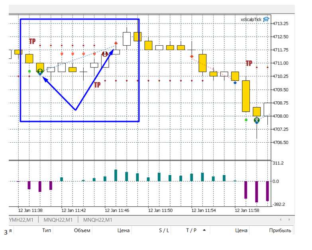Click time label 12 Jan 11:38

(30, 211)
